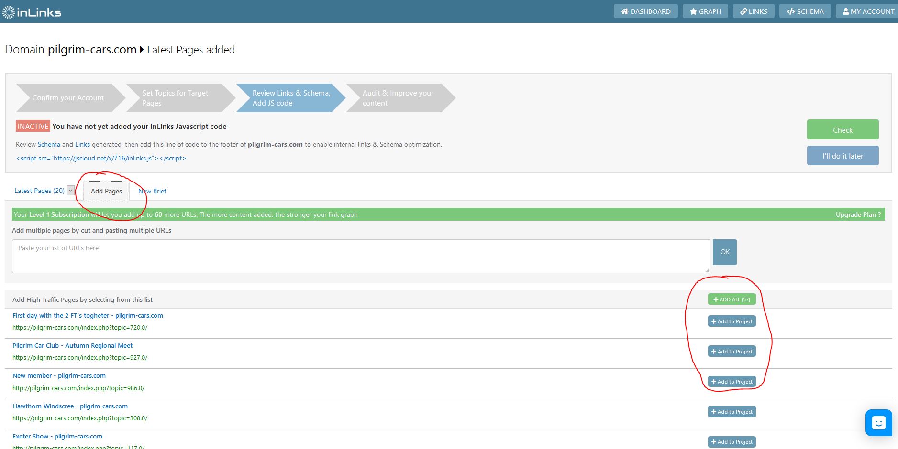The height and width of the screenshot is (449, 898).
Task: Open 'Hawthorn Windscree - pilgrim-cars.com' link
Action: click(70, 406)
